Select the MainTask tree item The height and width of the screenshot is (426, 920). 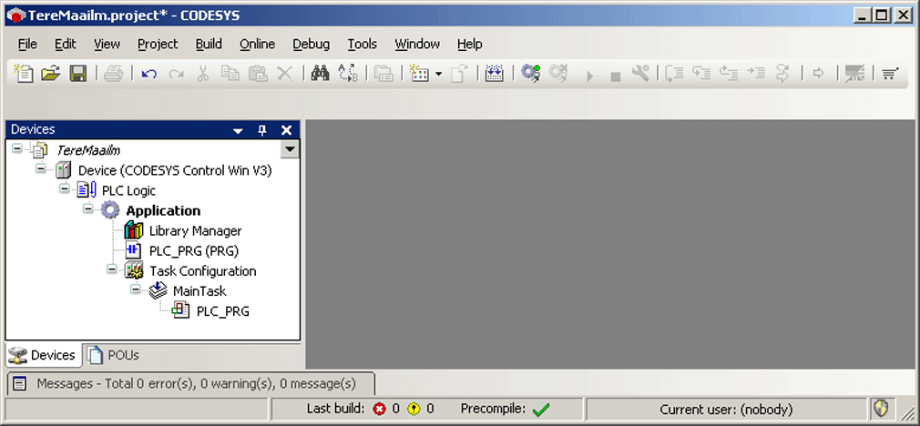[199, 290]
